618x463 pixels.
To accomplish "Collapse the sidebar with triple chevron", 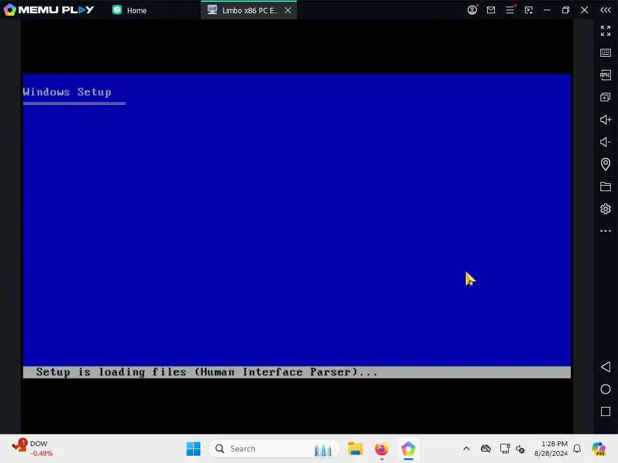I will coord(605,10).
